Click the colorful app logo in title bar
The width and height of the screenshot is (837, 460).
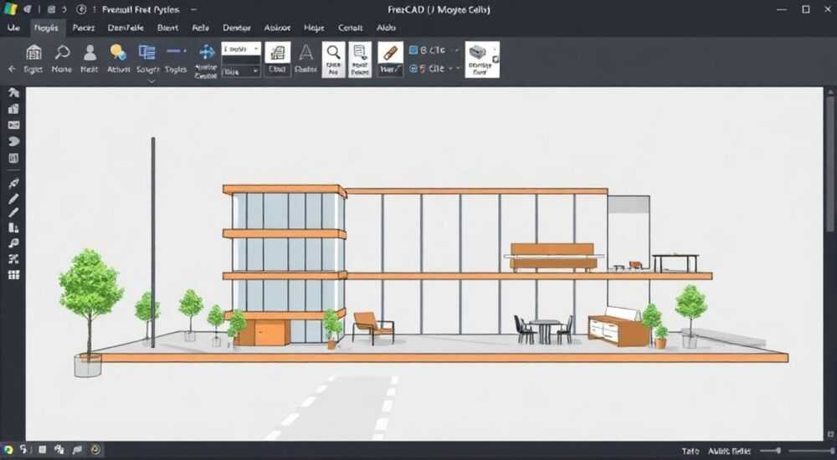pyautogui.click(x=10, y=9)
